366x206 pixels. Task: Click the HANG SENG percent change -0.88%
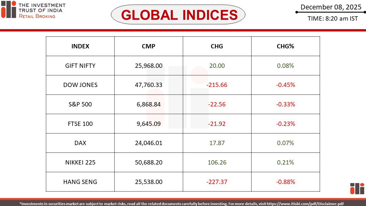click(x=285, y=182)
